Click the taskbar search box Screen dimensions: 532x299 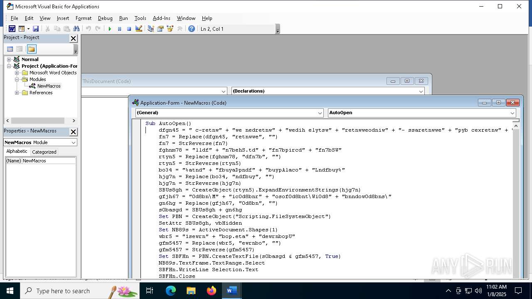(80, 291)
